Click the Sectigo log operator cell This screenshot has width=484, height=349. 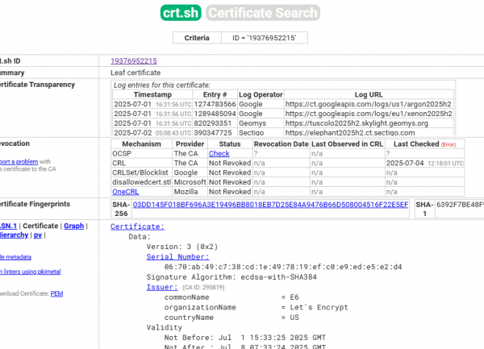(261, 132)
